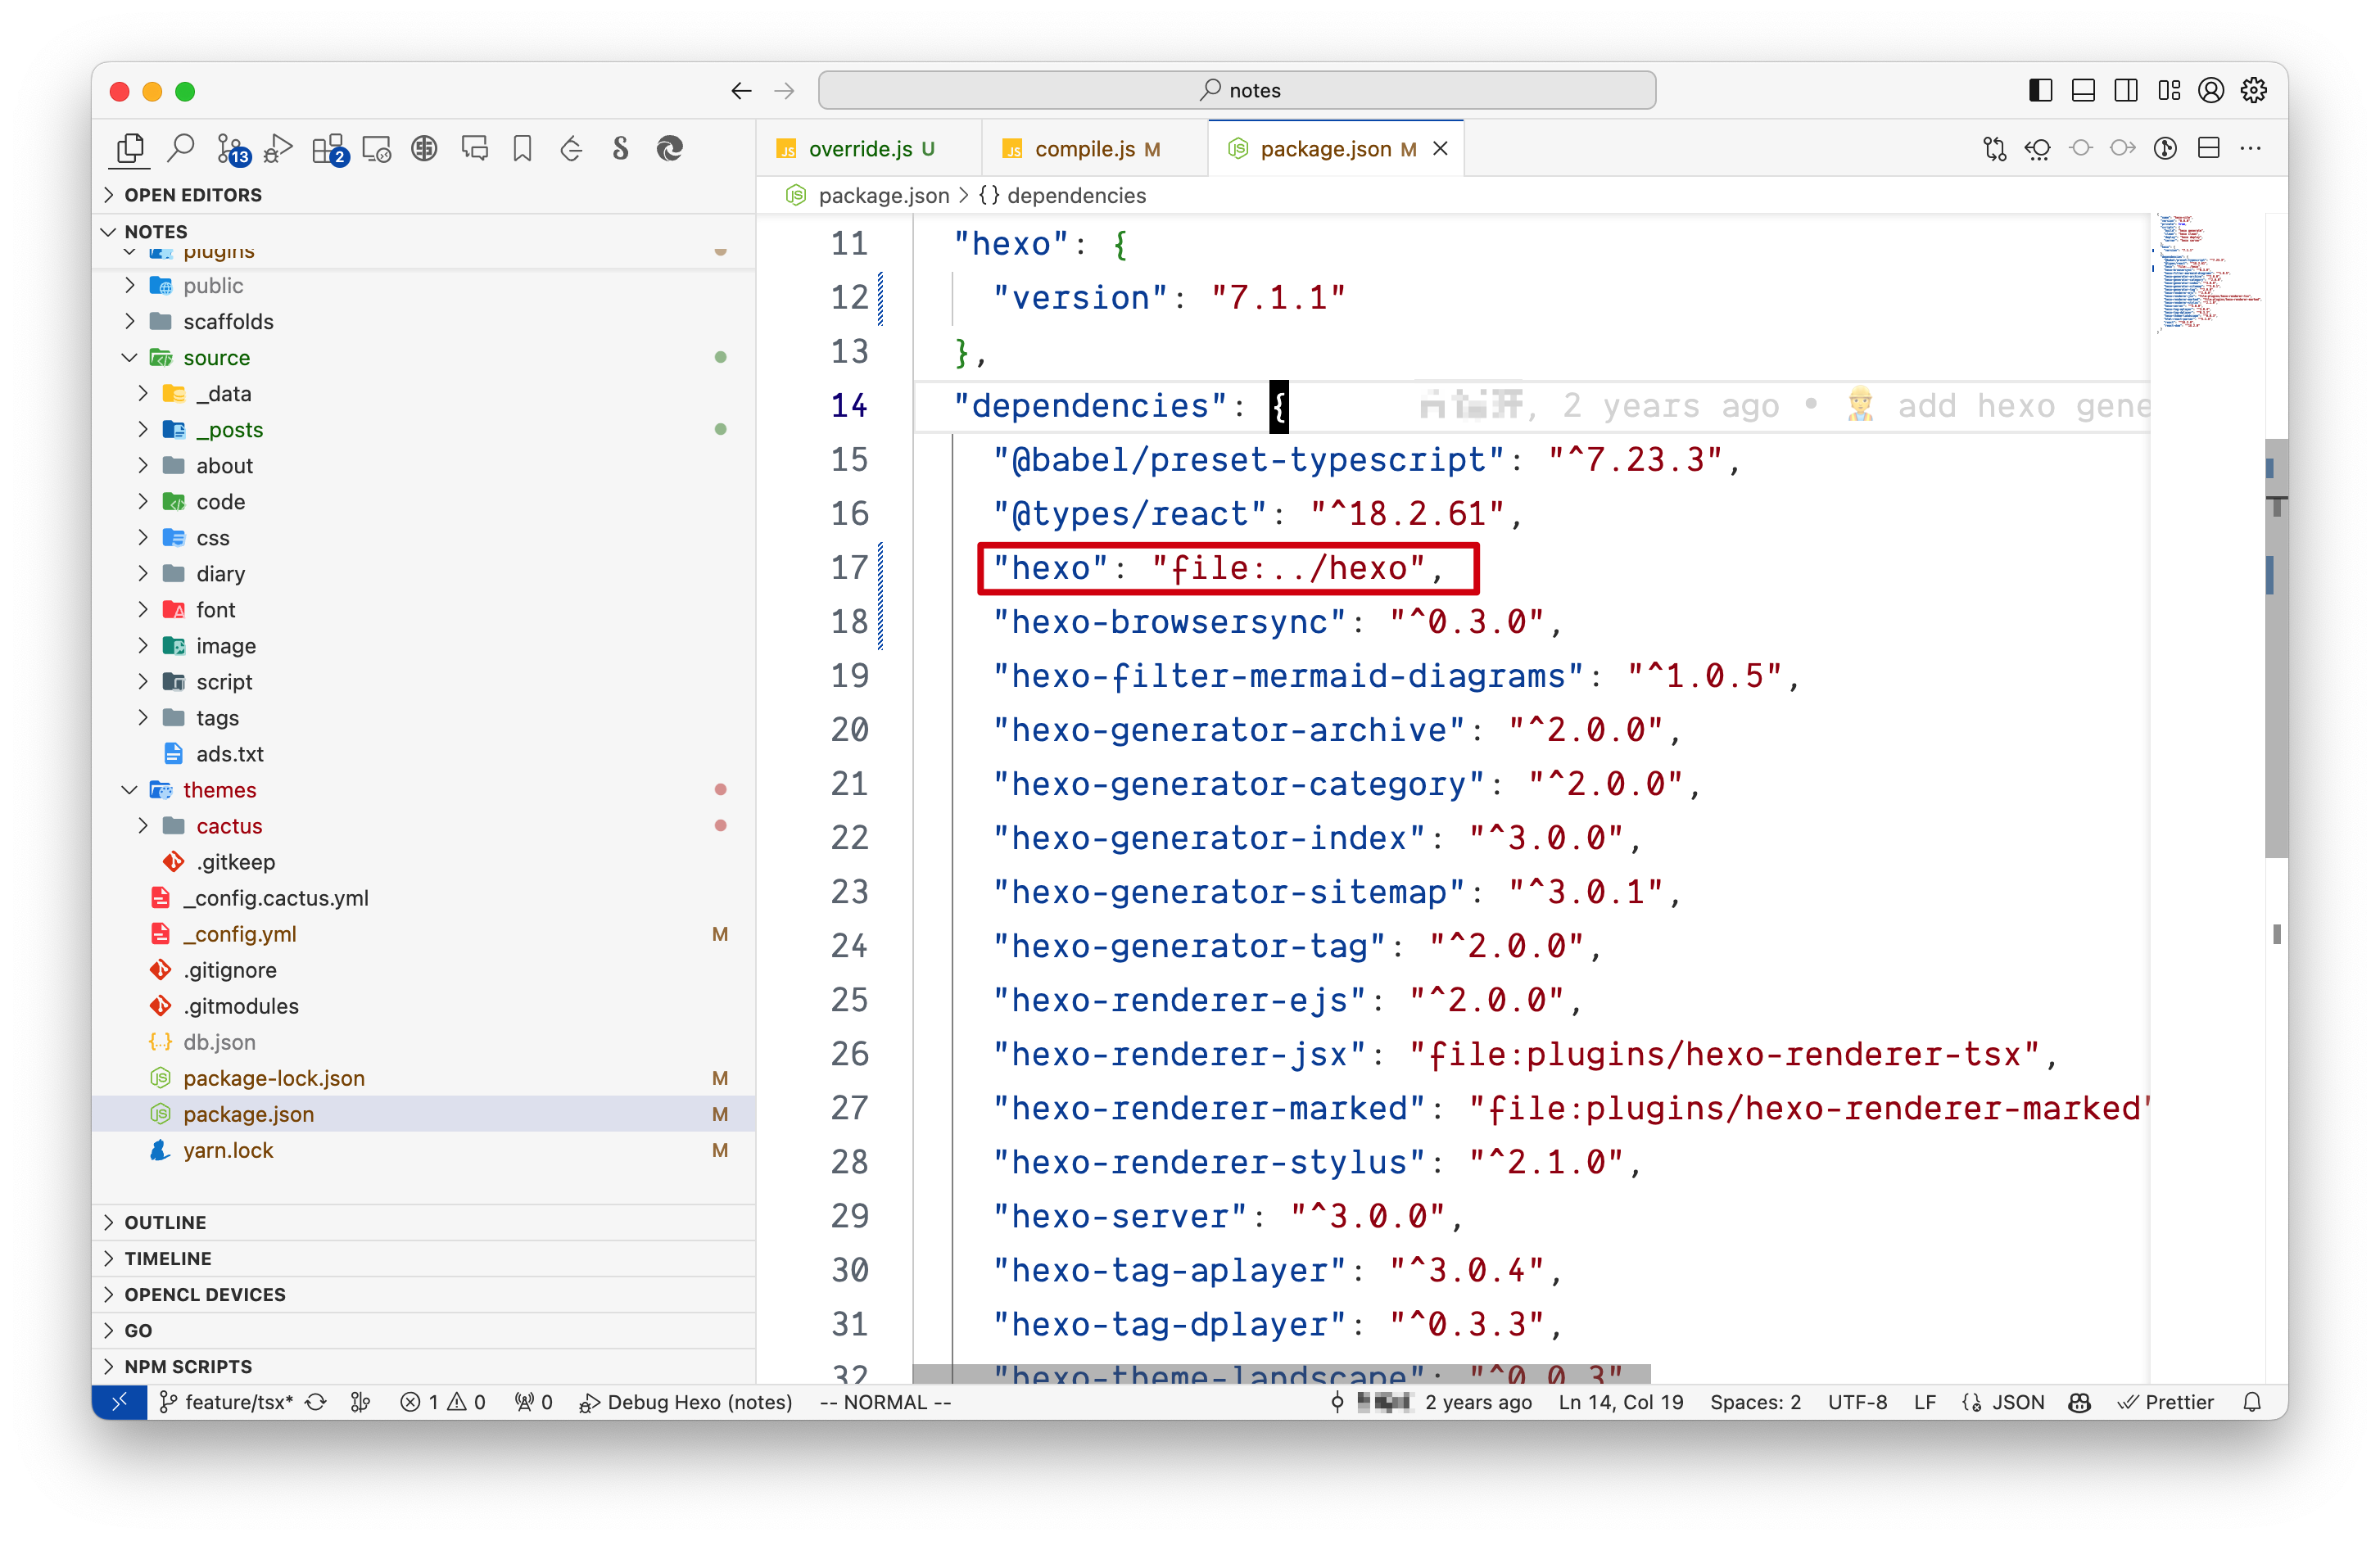The width and height of the screenshot is (2380, 1541).
Task: Click the Accounts icon in title bar
Action: coord(2211,90)
